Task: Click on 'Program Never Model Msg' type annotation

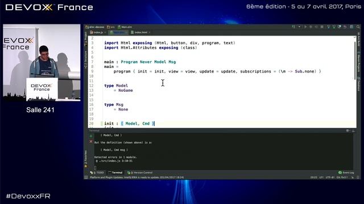Action: coord(148,62)
